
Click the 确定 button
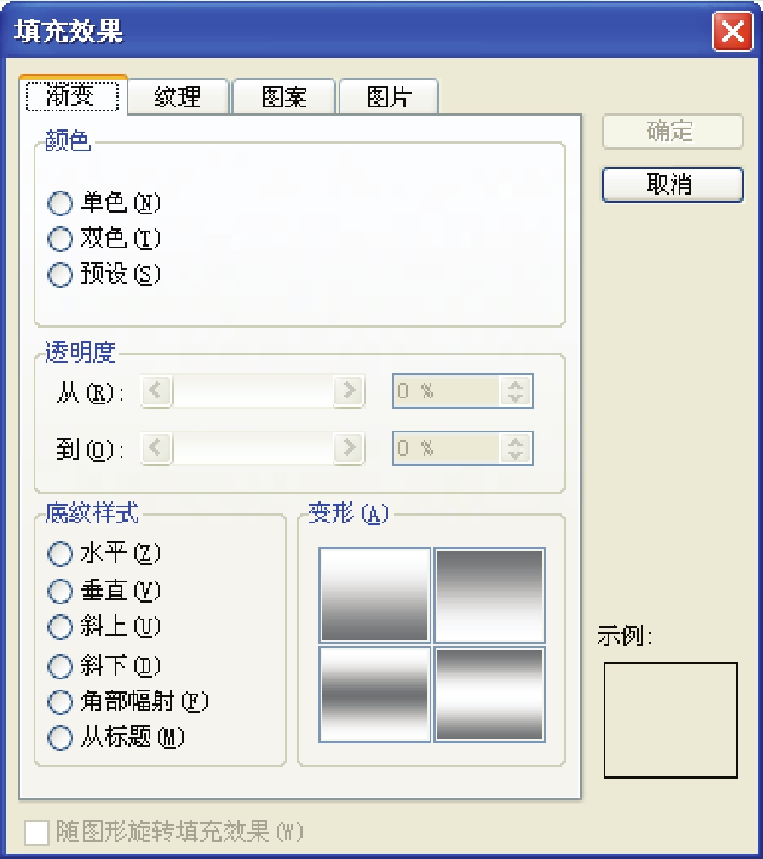click(672, 132)
